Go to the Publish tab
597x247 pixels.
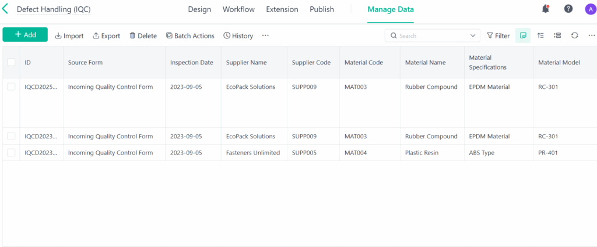[322, 9]
